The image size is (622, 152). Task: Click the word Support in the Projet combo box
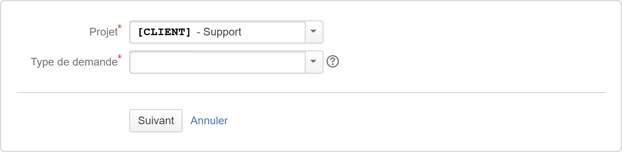pyautogui.click(x=222, y=32)
